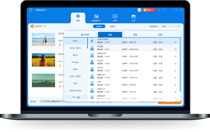Select MKV in the format list
Image resolution: width=210 pixels, height=132 pixels.
coord(75,69)
